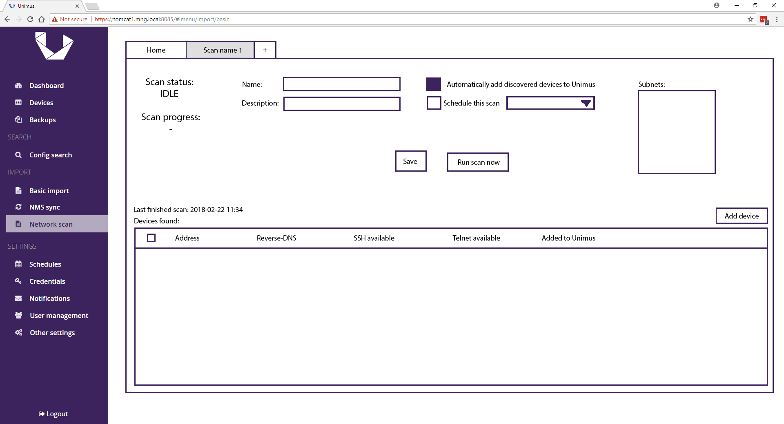Open the Chrome three-dot menu
The width and height of the screenshot is (784, 424).
click(777, 19)
